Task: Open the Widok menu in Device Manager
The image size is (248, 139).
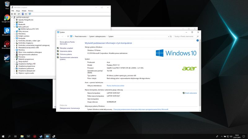Action: click(24, 11)
